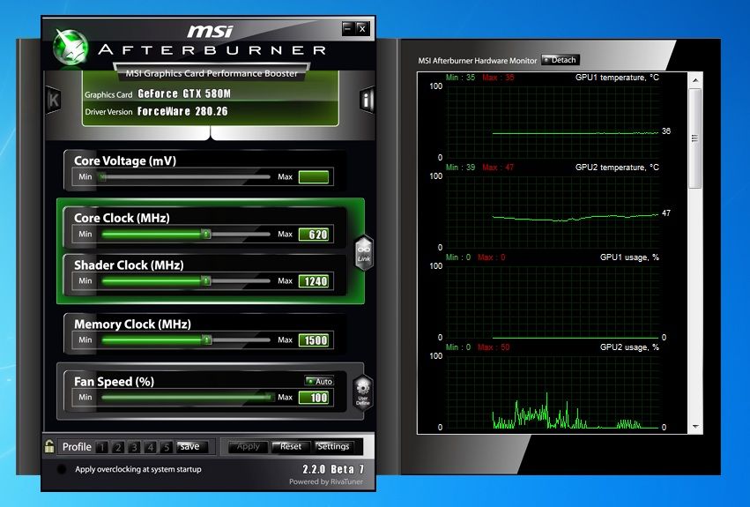Click the Shader Clock slider handle
The height and width of the screenshot is (507, 750).
point(205,280)
